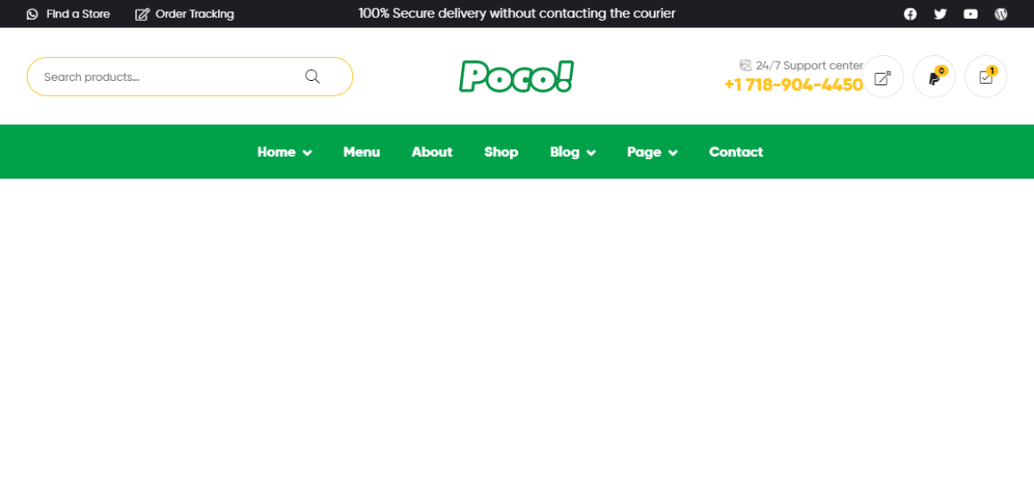Focus the Search products field
This screenshot has width=1034, height=478.
pos(190,77)
